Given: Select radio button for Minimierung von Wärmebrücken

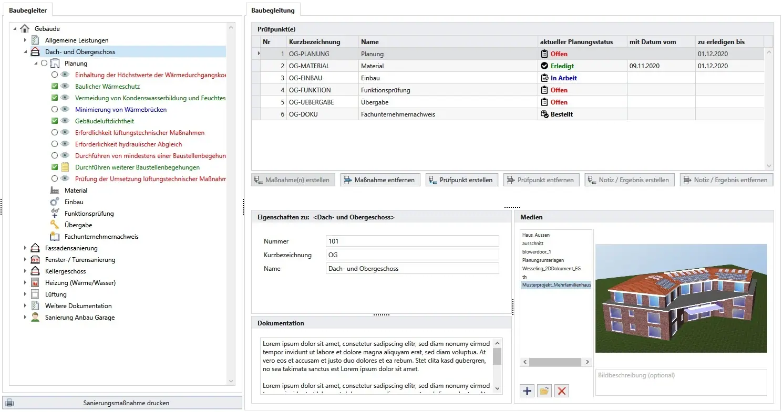Looking at the screenshot, I should 55,110.
